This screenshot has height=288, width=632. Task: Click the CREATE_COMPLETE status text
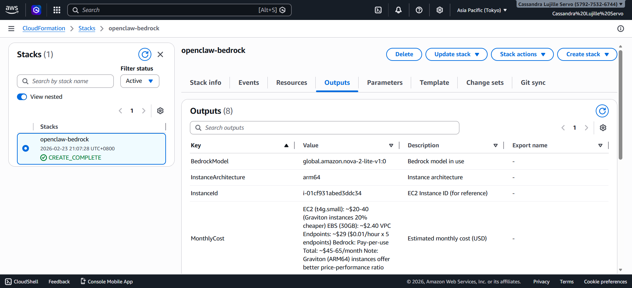pos(75,158)
